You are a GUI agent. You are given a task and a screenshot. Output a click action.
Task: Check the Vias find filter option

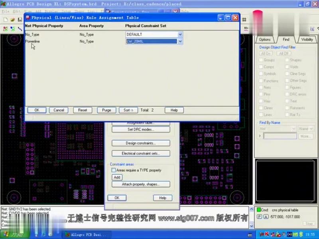click(262, 101)
